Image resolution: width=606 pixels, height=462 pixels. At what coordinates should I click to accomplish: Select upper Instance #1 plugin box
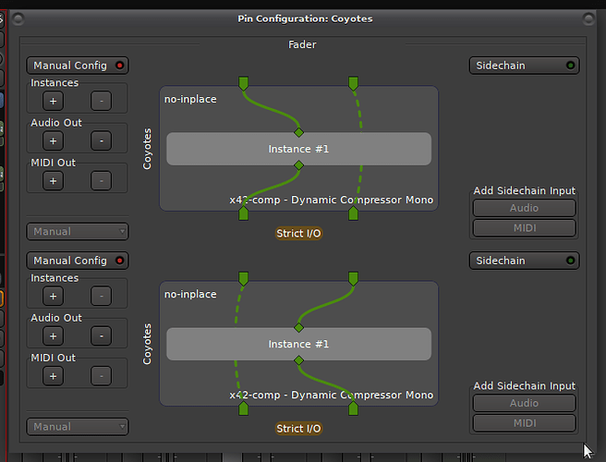(x=298, y=149)
